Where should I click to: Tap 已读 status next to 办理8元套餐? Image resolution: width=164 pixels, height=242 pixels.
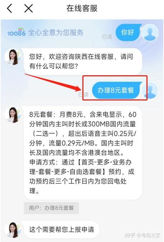[x=83, y=94]
